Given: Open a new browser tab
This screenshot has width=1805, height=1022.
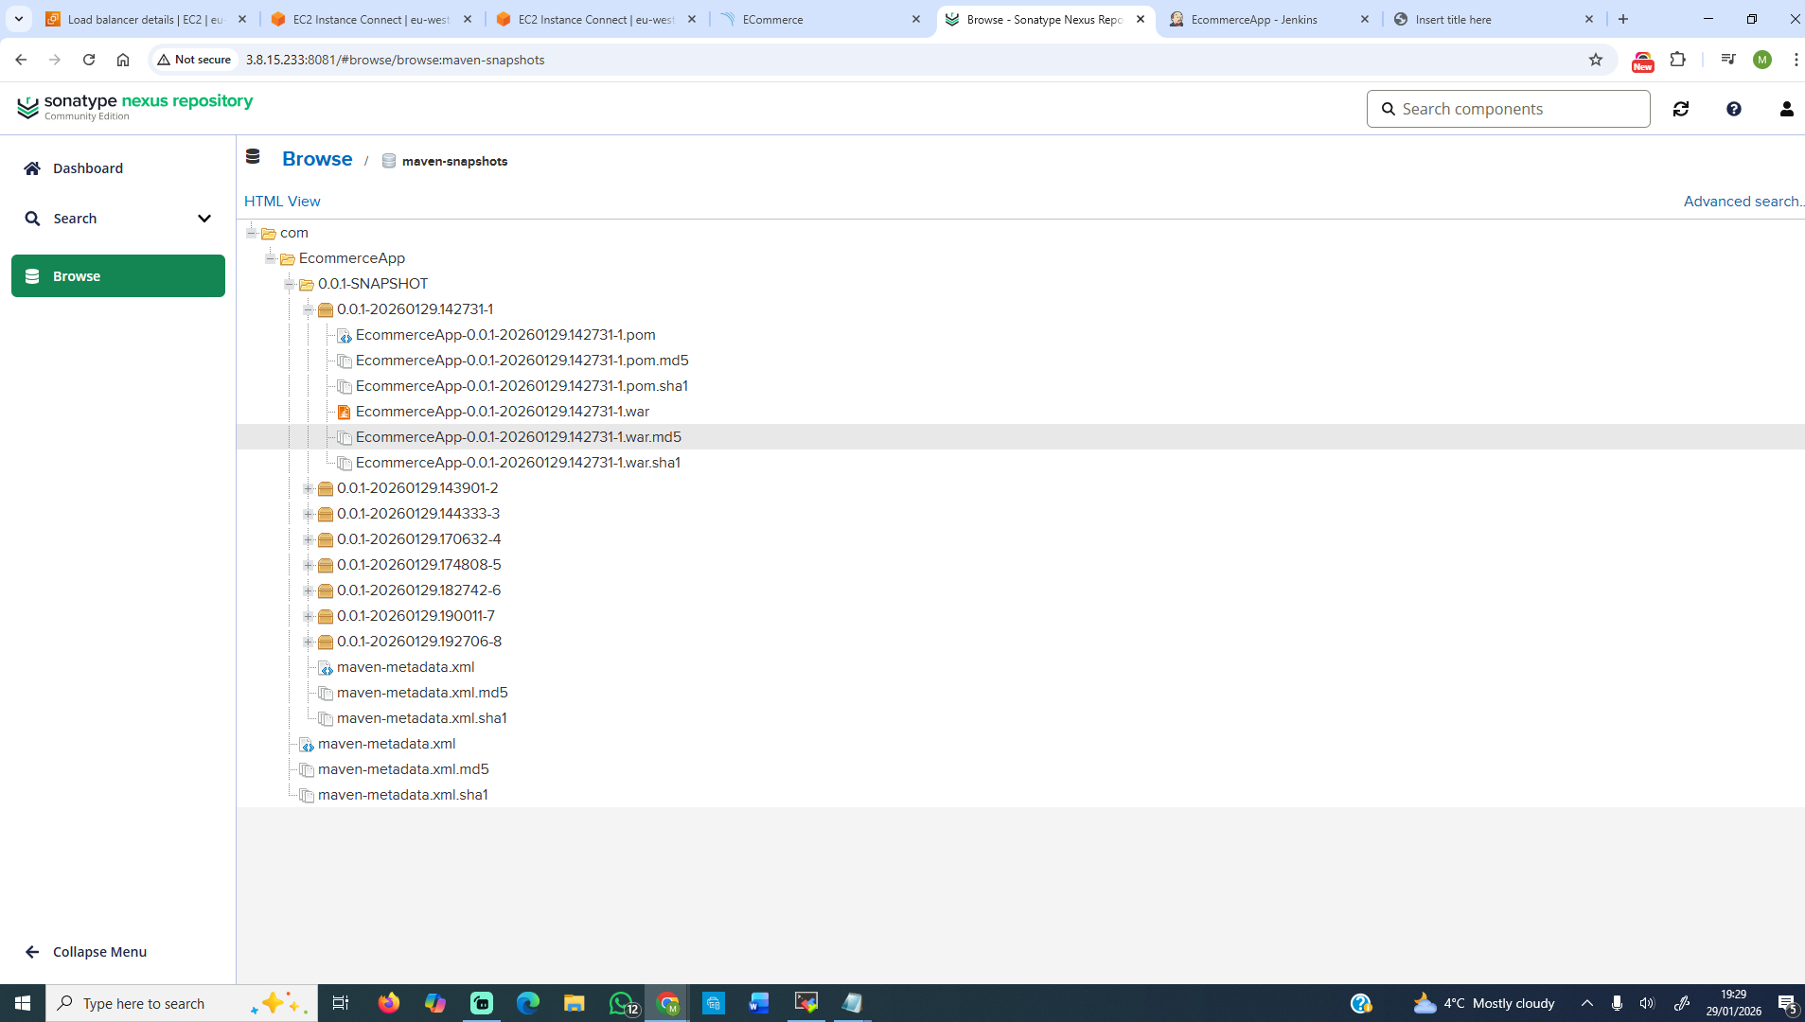Looking at the screenshot, I should tap(1623, 19).
